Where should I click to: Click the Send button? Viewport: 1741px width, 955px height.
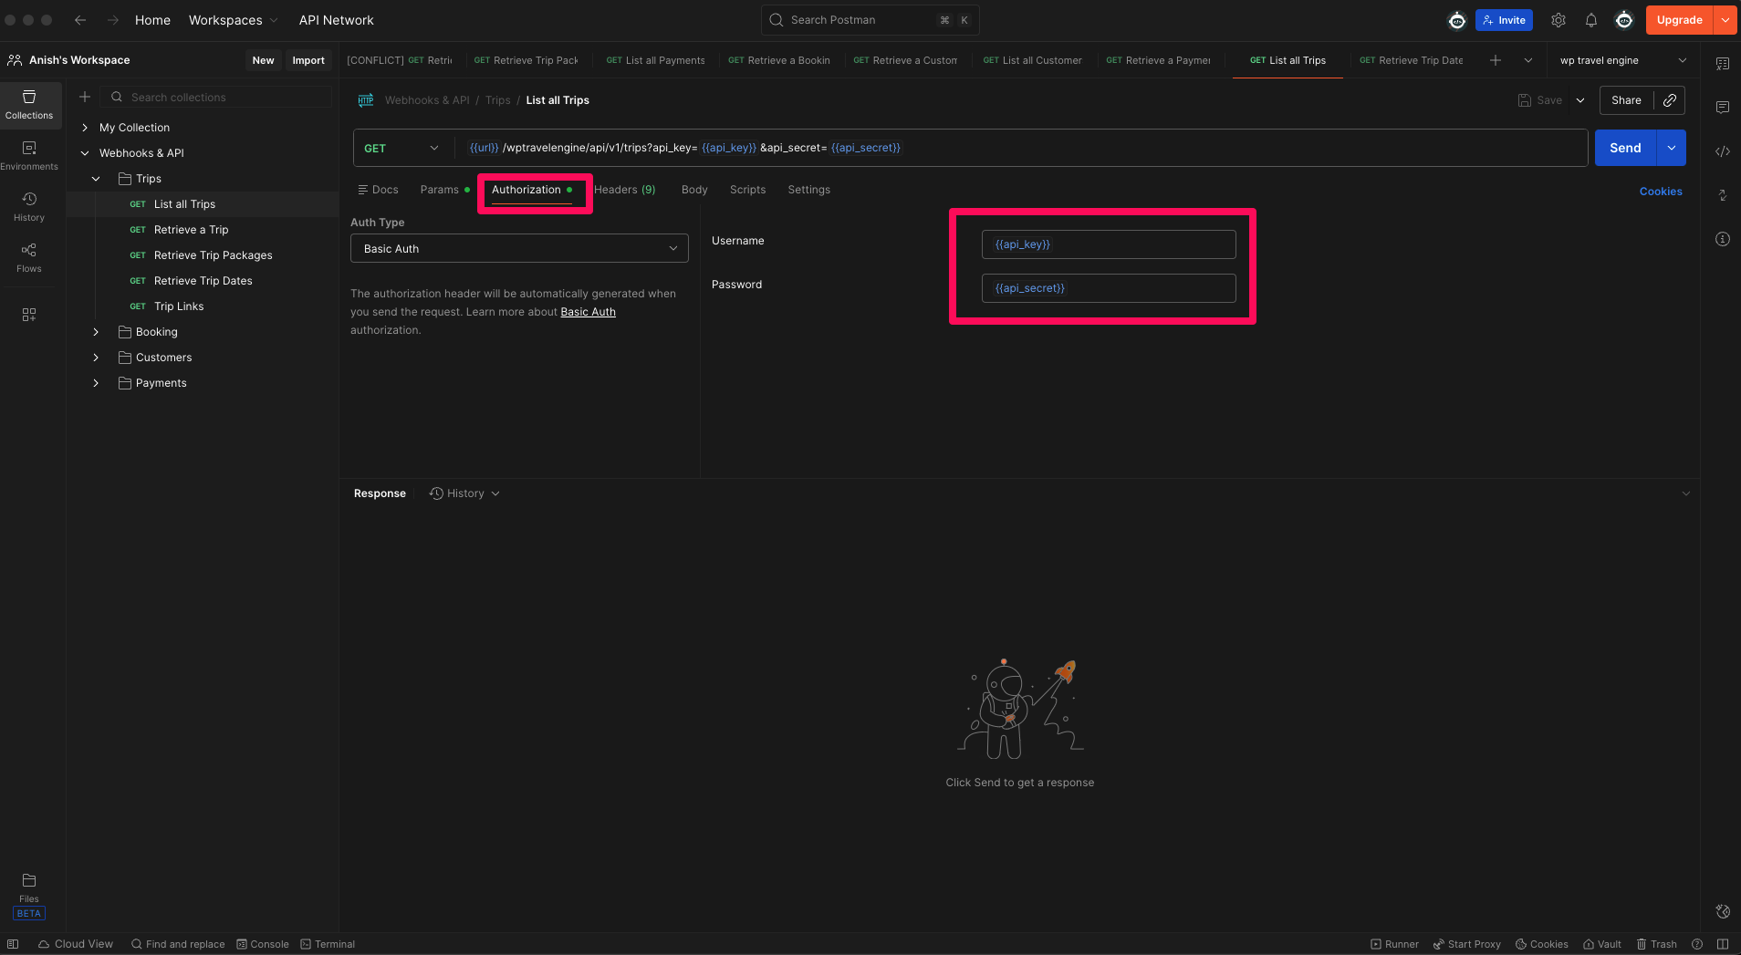tap(1624, 148)
